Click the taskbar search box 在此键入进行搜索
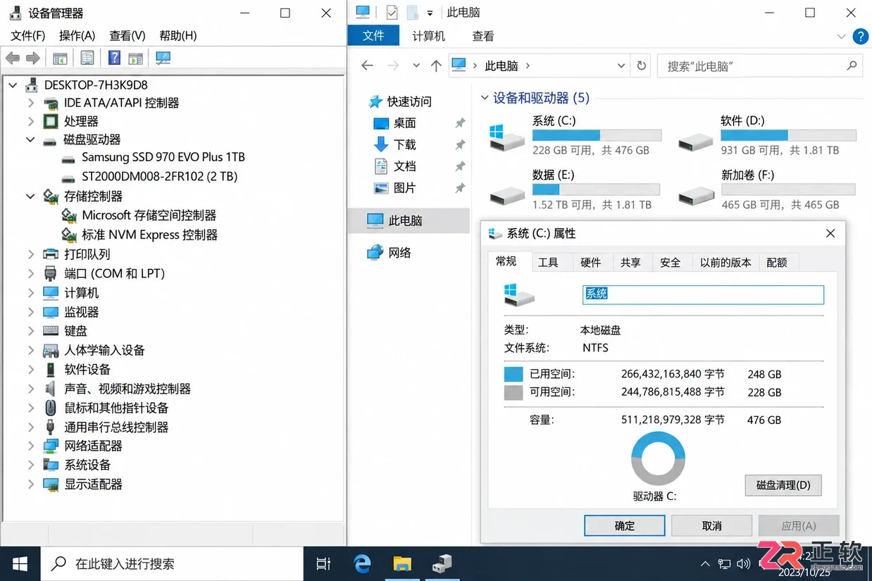Image resolution: width=872 pixels, height=581 pixels. (172, 563)
